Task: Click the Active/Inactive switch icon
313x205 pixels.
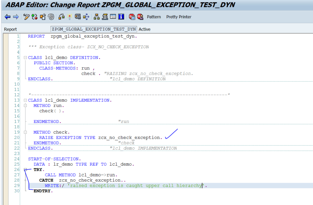Action: coord(35,17)
